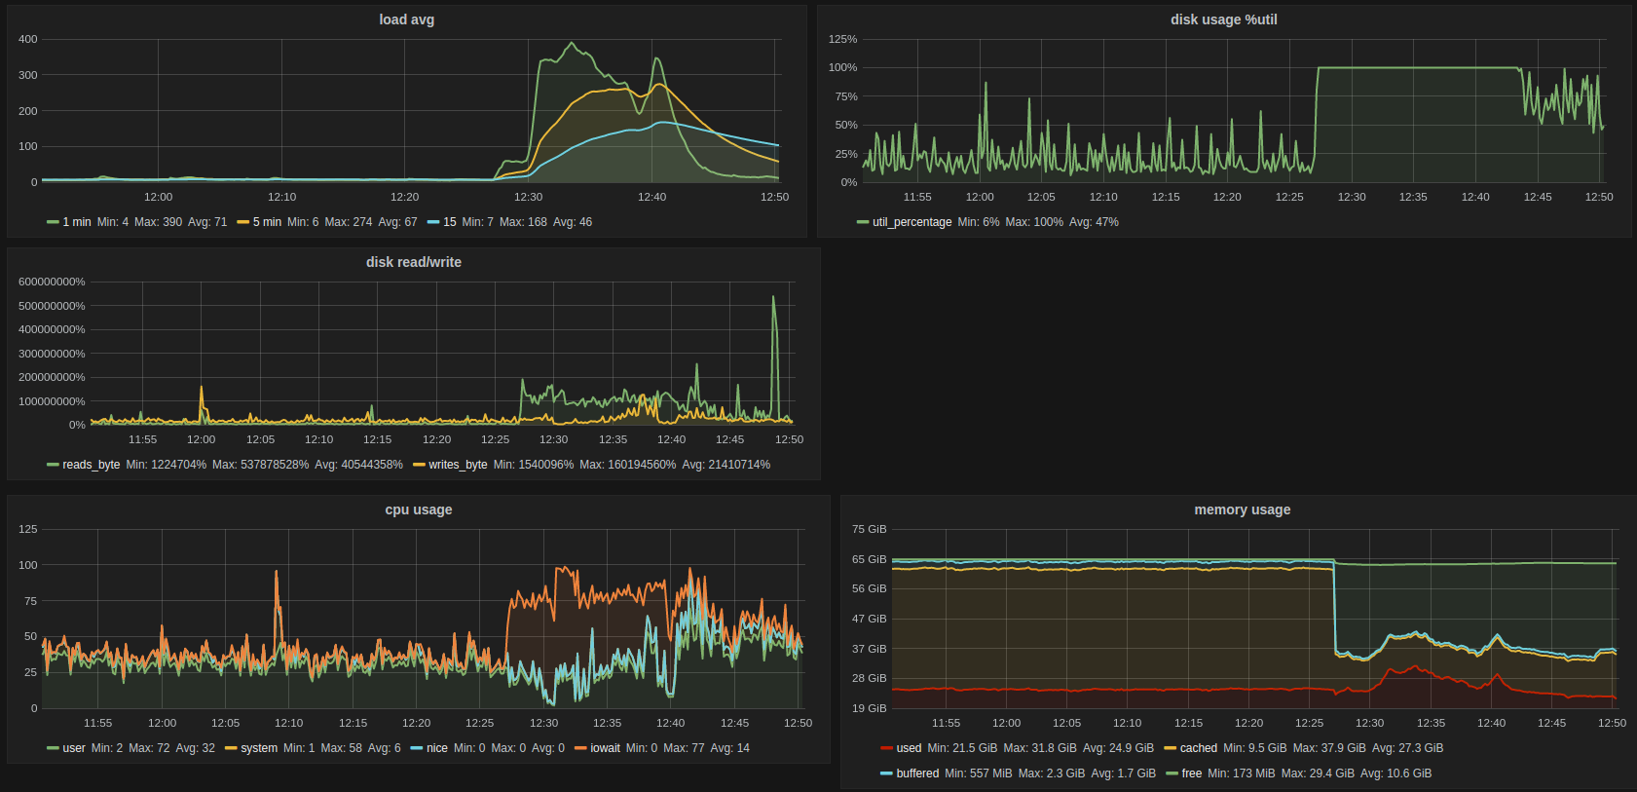Image resolution: width=1637 pixels, height=792 pixels.
Task: Toggle the iowait series in cpu usage legend
Action: point(605,748)
